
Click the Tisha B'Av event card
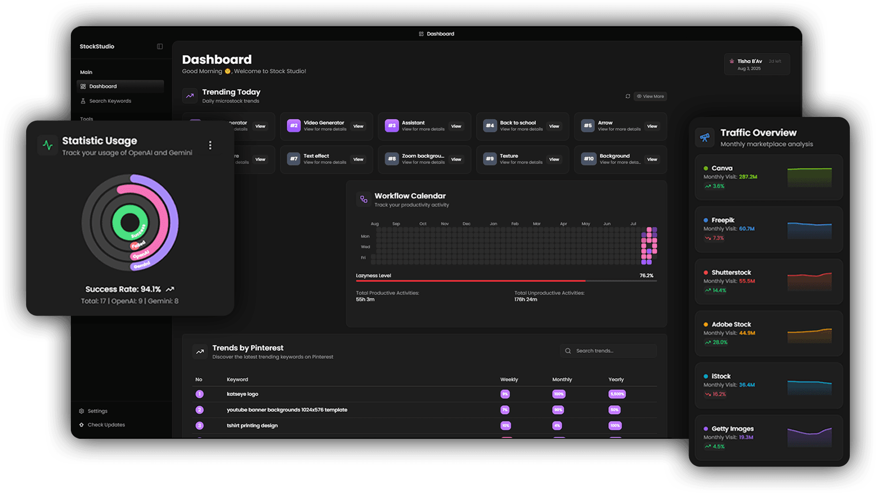(757, 65)
